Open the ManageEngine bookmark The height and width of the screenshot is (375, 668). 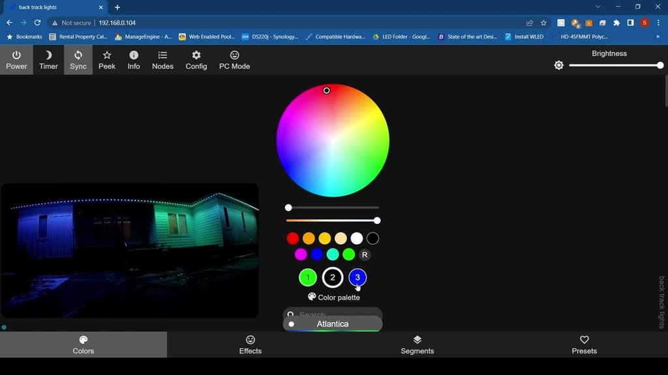(144, 37)
